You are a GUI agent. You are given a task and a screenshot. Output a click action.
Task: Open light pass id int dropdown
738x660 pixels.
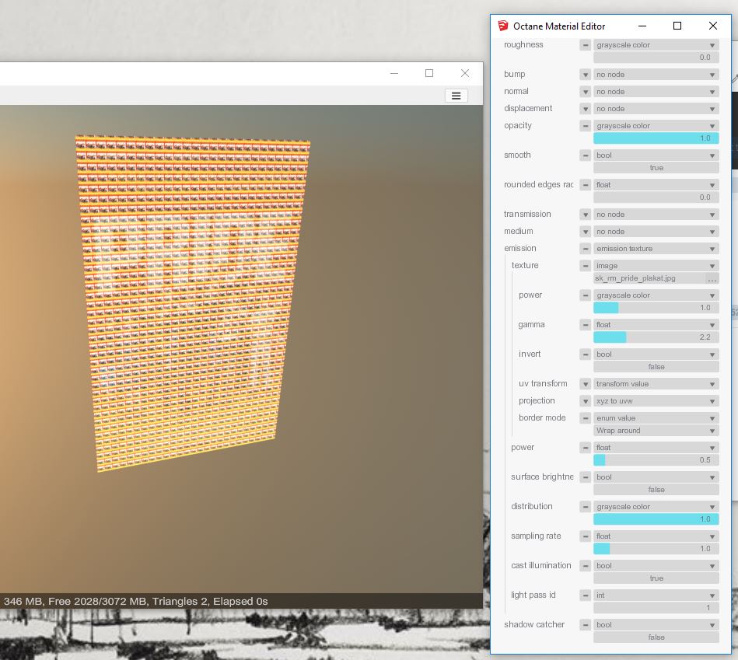tap(656, 595)
